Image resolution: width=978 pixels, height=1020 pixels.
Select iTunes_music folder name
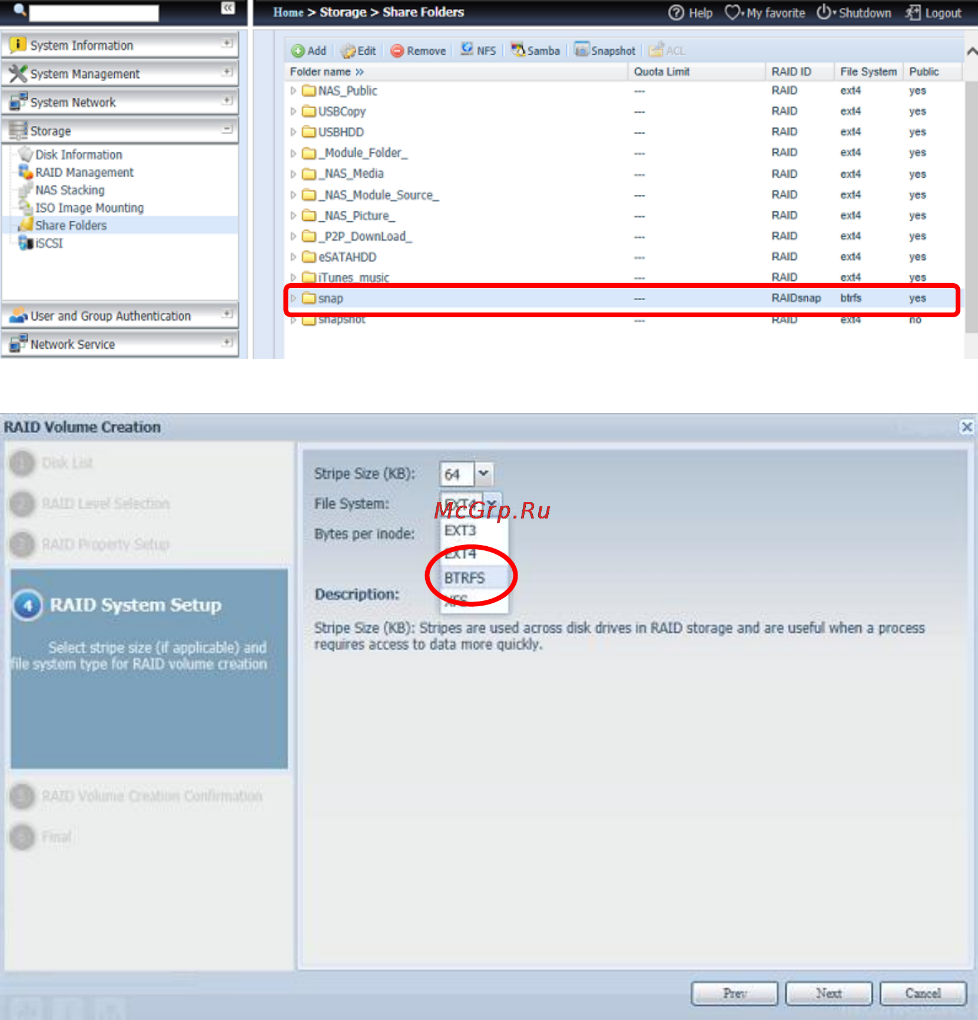coord(354,277)
